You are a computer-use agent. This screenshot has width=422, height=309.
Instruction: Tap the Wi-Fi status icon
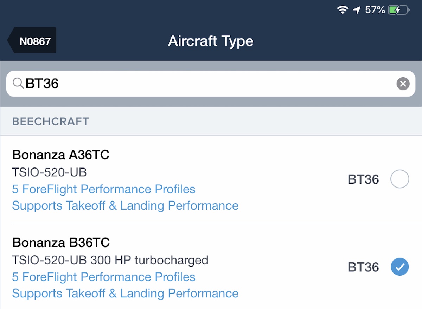click(342, 10)
